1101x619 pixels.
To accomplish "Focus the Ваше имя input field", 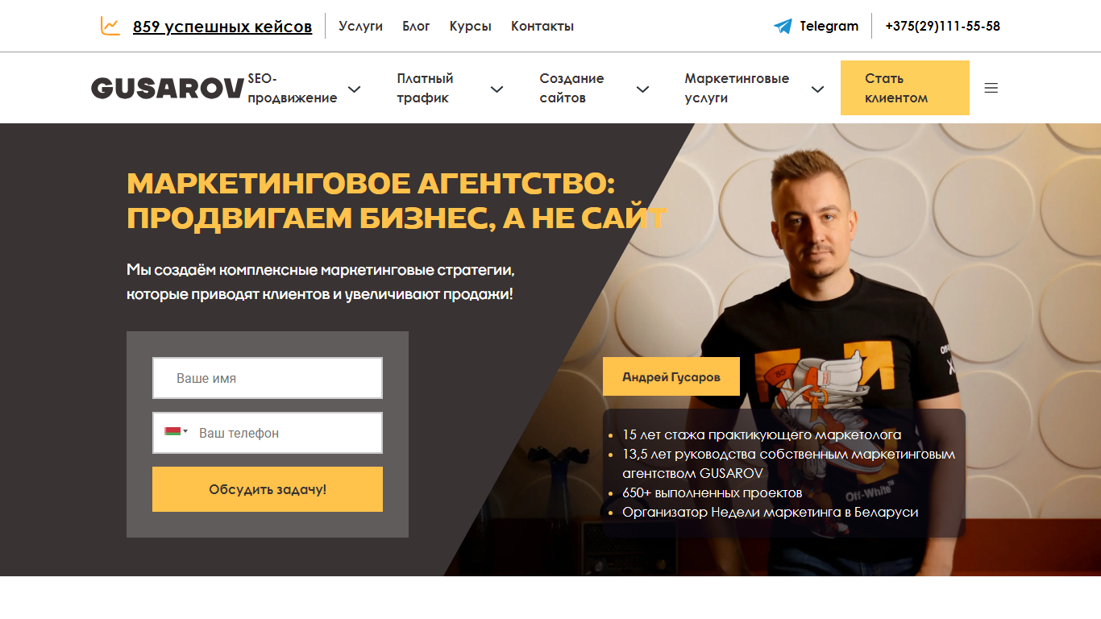I will (x=268, y=378).
